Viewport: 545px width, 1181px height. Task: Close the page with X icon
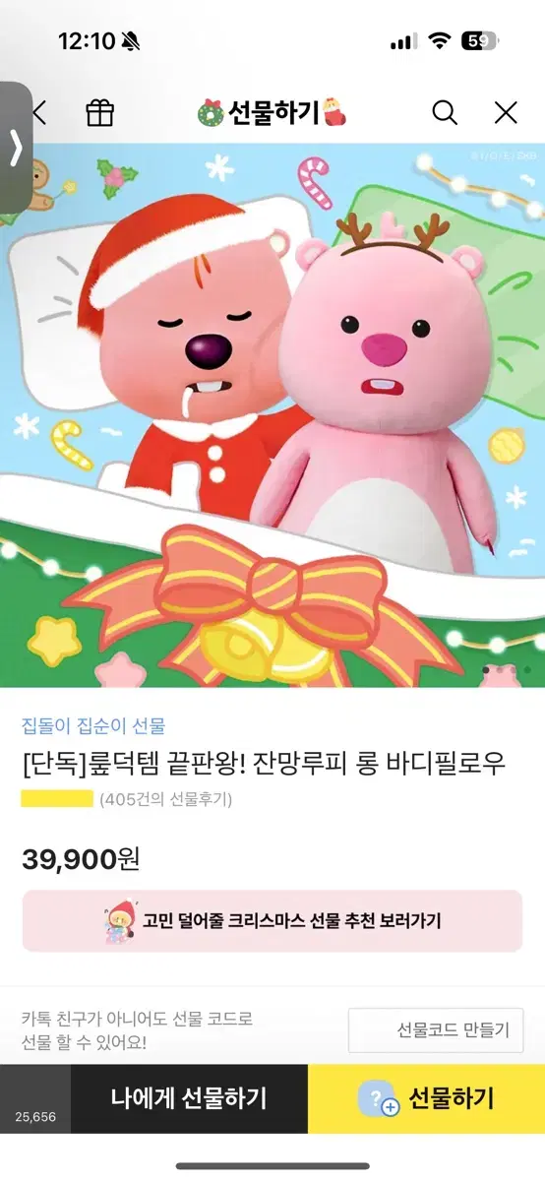[x=506, y=113]
